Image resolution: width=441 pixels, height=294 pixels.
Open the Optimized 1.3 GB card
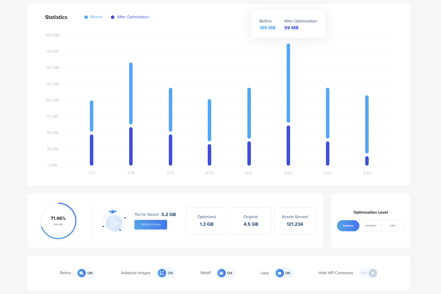[x=207, y=221]
